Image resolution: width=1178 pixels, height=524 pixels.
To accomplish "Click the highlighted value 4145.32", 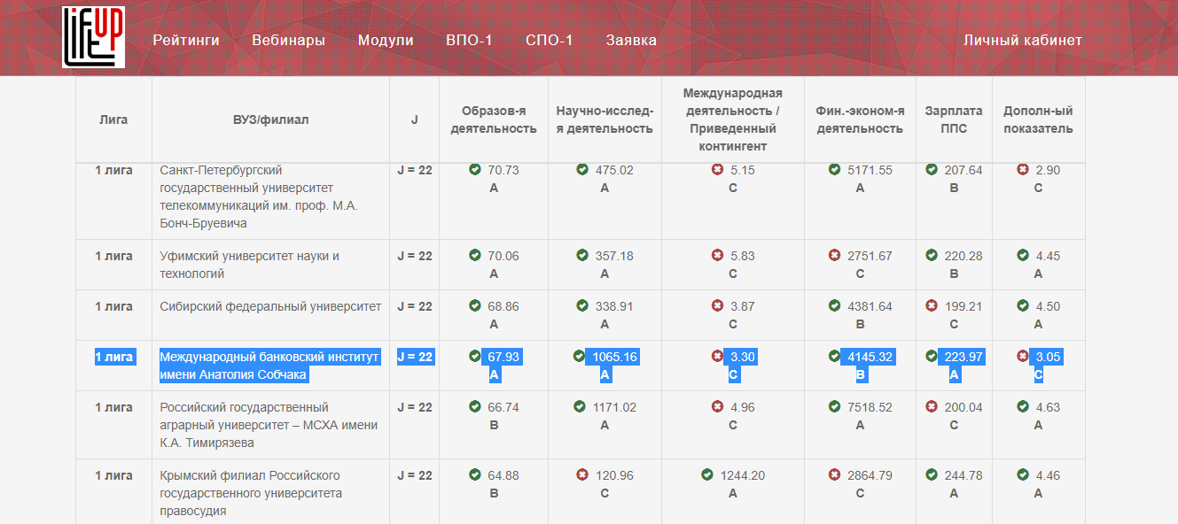I will tap(870, 357).
